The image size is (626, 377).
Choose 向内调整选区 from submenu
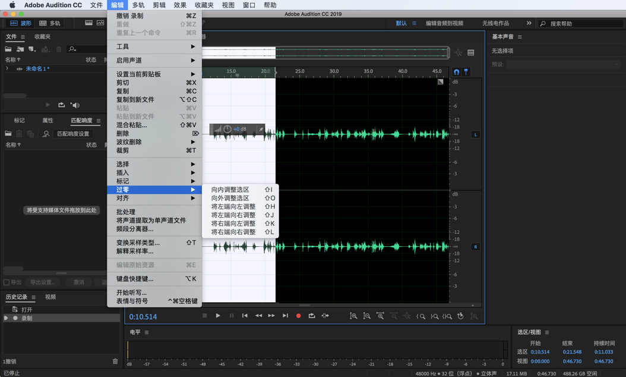pos(230,190)
